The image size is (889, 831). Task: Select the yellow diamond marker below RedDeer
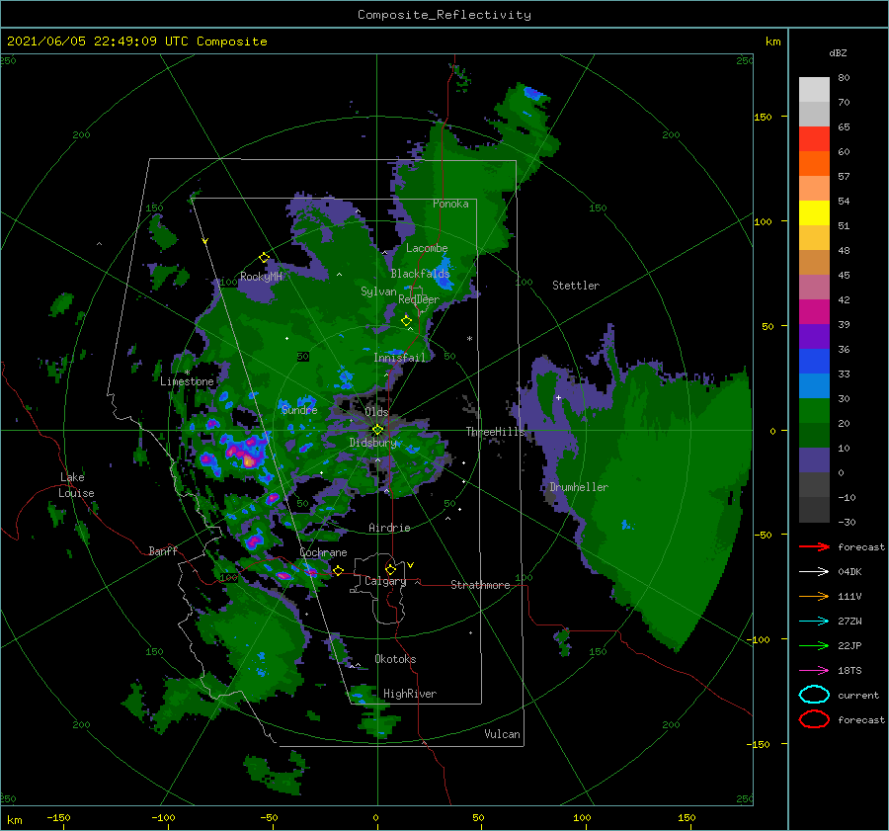[406, 321]
